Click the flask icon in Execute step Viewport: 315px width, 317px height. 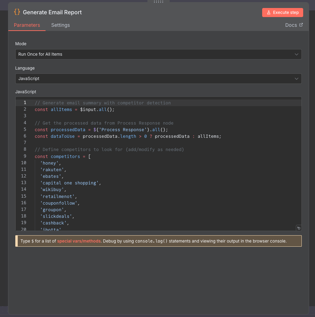point(269,13)
